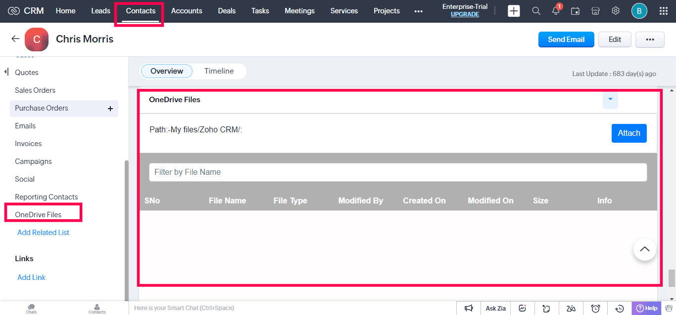
Task: Go to the Tasks tab
Action: tap(260, 11)
